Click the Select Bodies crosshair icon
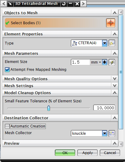This screenshot has width=125, height=162. (x=111, y=23)
